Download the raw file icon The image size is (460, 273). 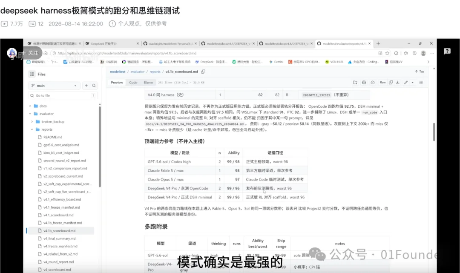pos(397,82)
